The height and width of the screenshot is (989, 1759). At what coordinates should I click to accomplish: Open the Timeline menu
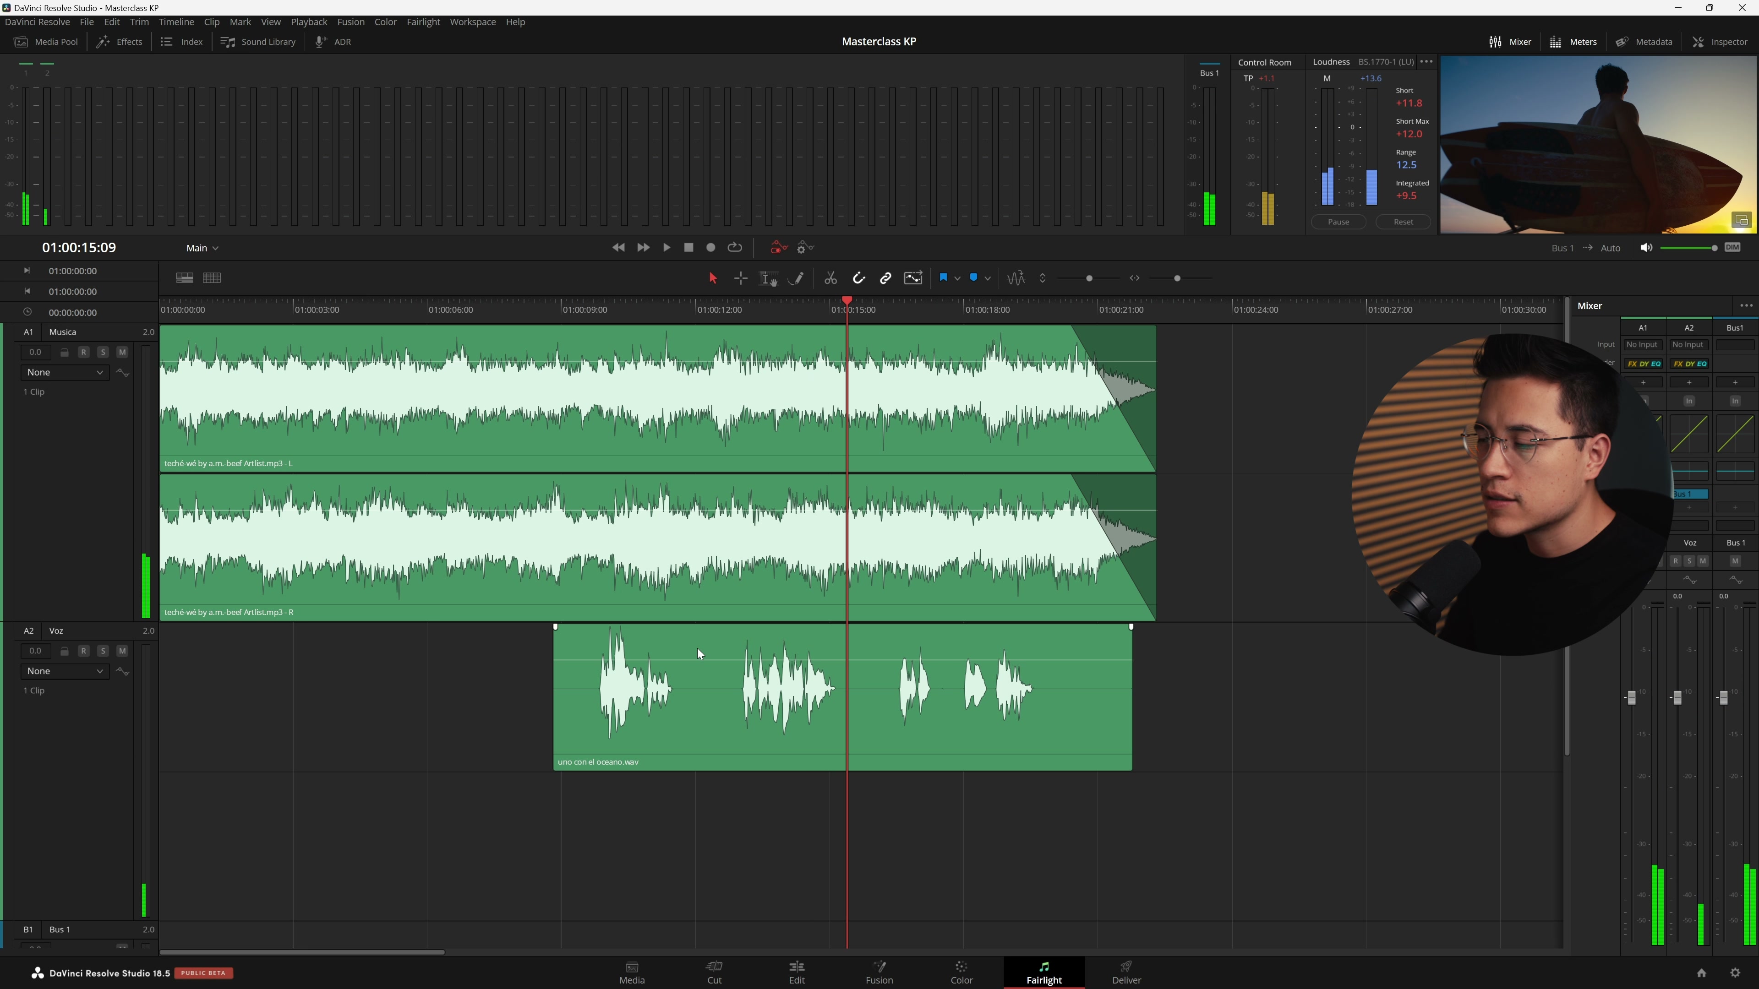point(176,22)
